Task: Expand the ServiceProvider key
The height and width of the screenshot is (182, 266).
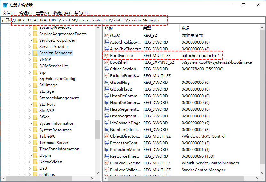Action: coord(30,47)
